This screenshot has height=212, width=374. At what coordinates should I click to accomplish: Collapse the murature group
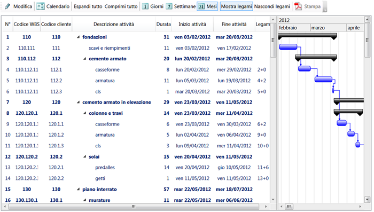84,200
